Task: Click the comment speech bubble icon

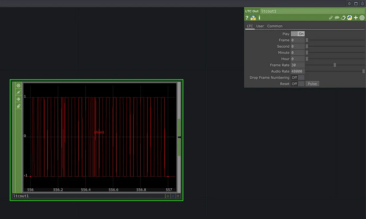Action: pos(337,18)
